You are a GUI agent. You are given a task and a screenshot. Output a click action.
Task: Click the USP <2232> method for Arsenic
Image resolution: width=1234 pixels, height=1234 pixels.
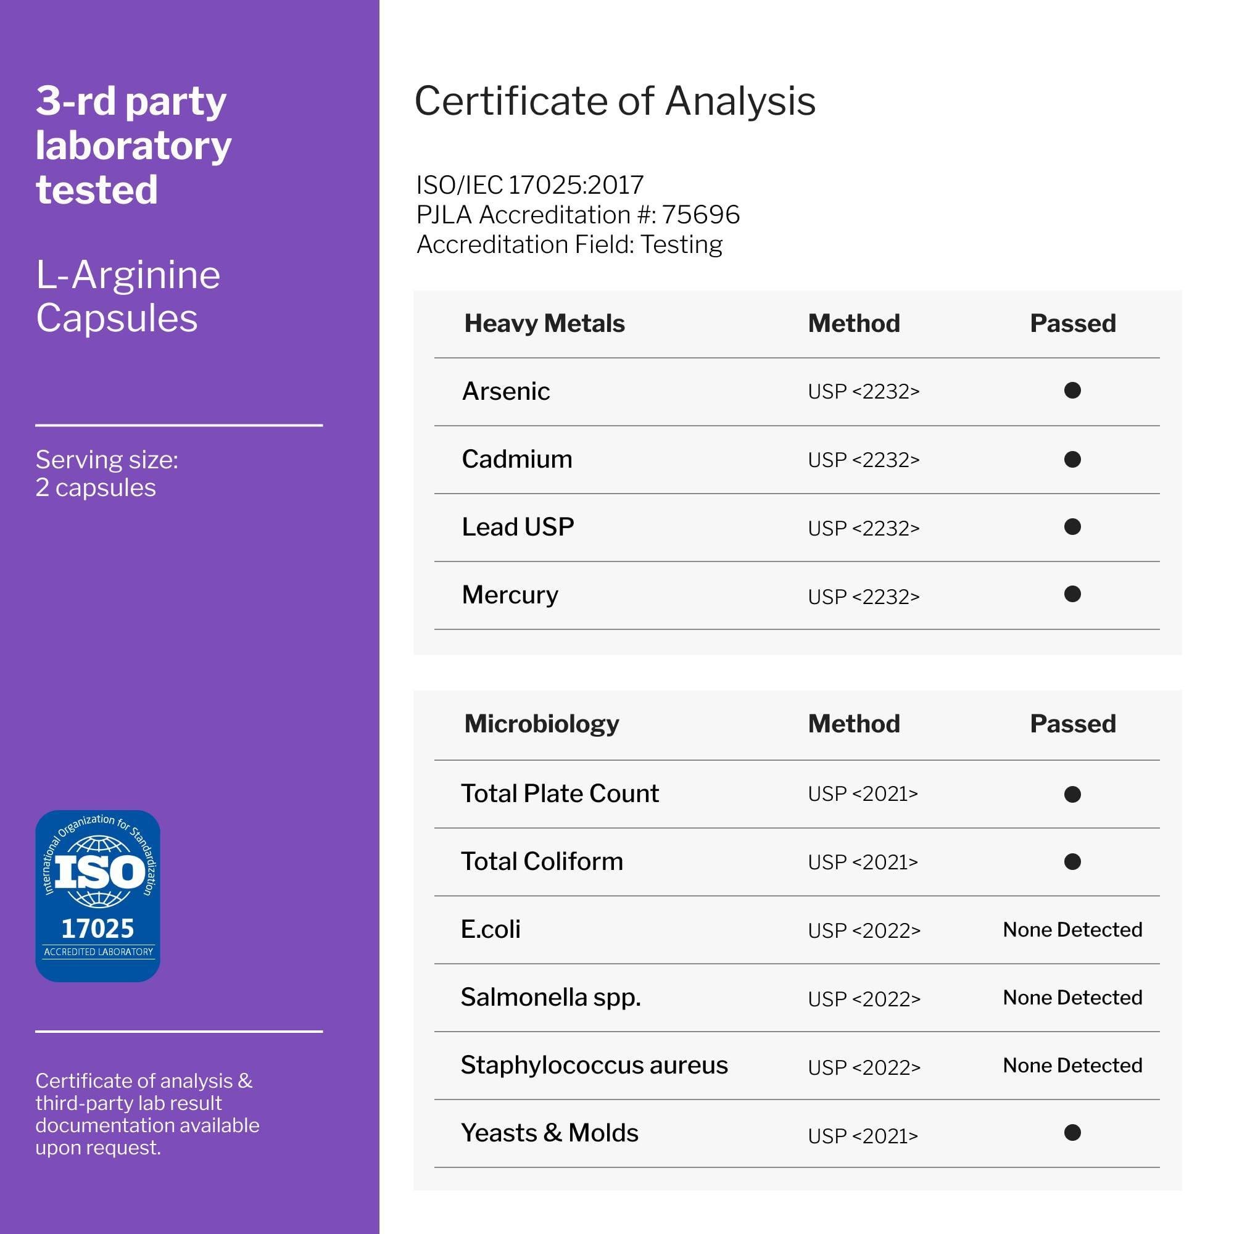(863, 392)
